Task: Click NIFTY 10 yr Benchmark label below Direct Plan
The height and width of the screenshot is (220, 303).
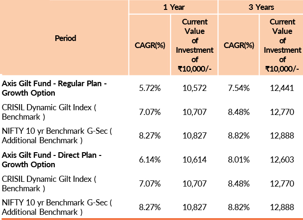Action: click(57, 207)
